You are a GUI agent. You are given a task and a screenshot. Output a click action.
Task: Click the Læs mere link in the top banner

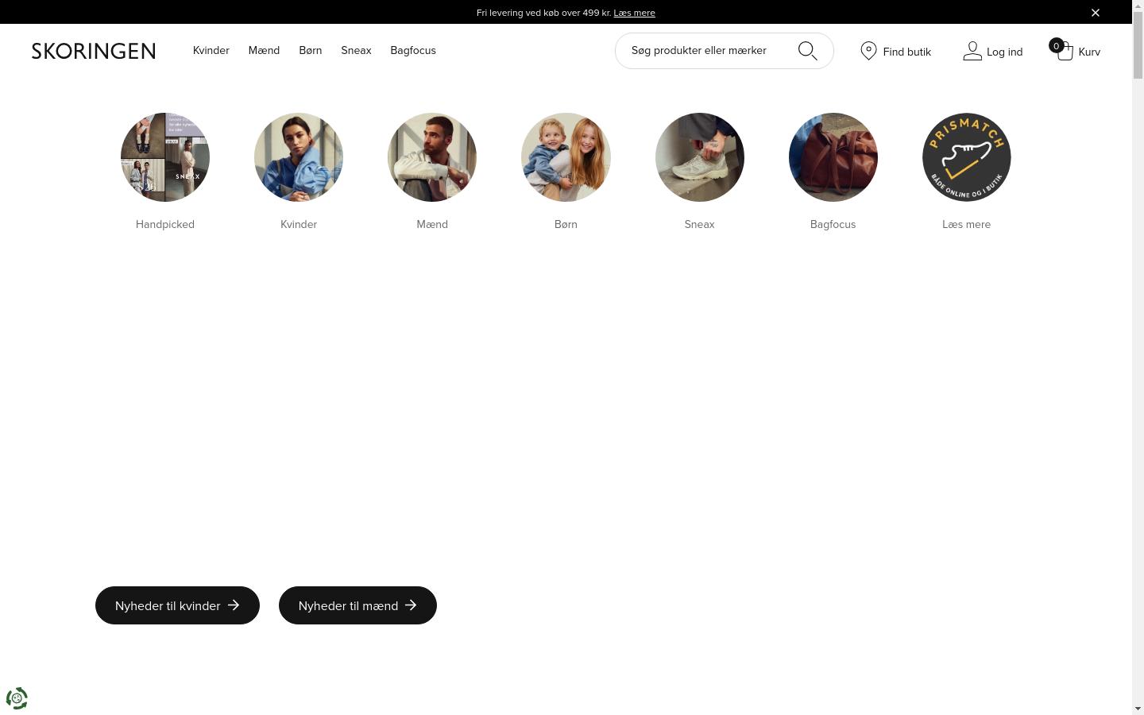click(x=634, y=13)
